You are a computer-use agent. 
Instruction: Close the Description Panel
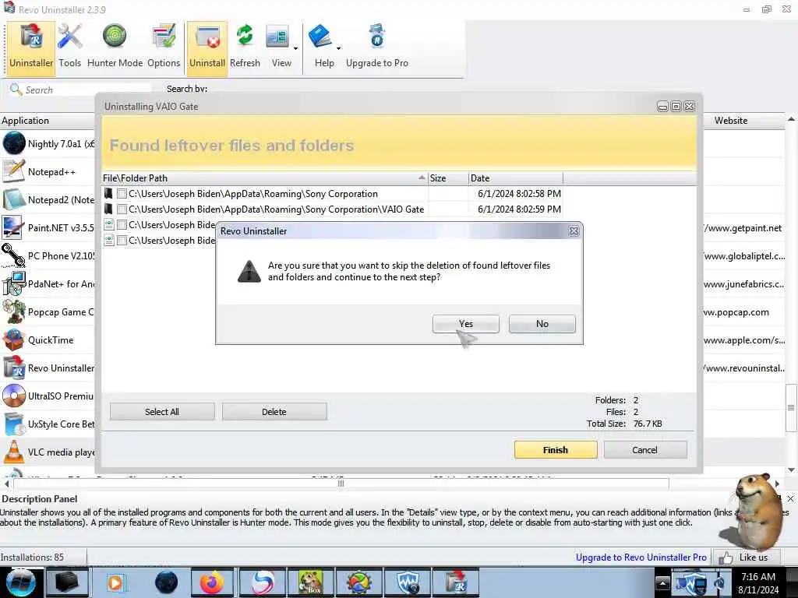tap(790, 499)
